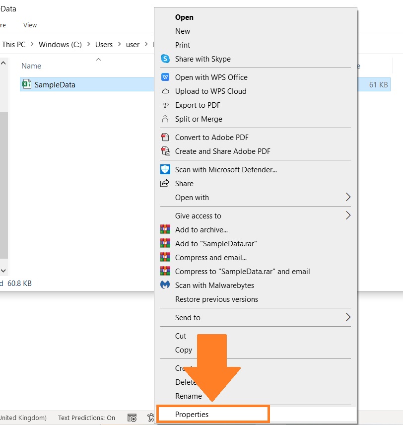Click user folder in the address path
The width and height of the screenshot is (403, 425).
[x=133, y=45]
